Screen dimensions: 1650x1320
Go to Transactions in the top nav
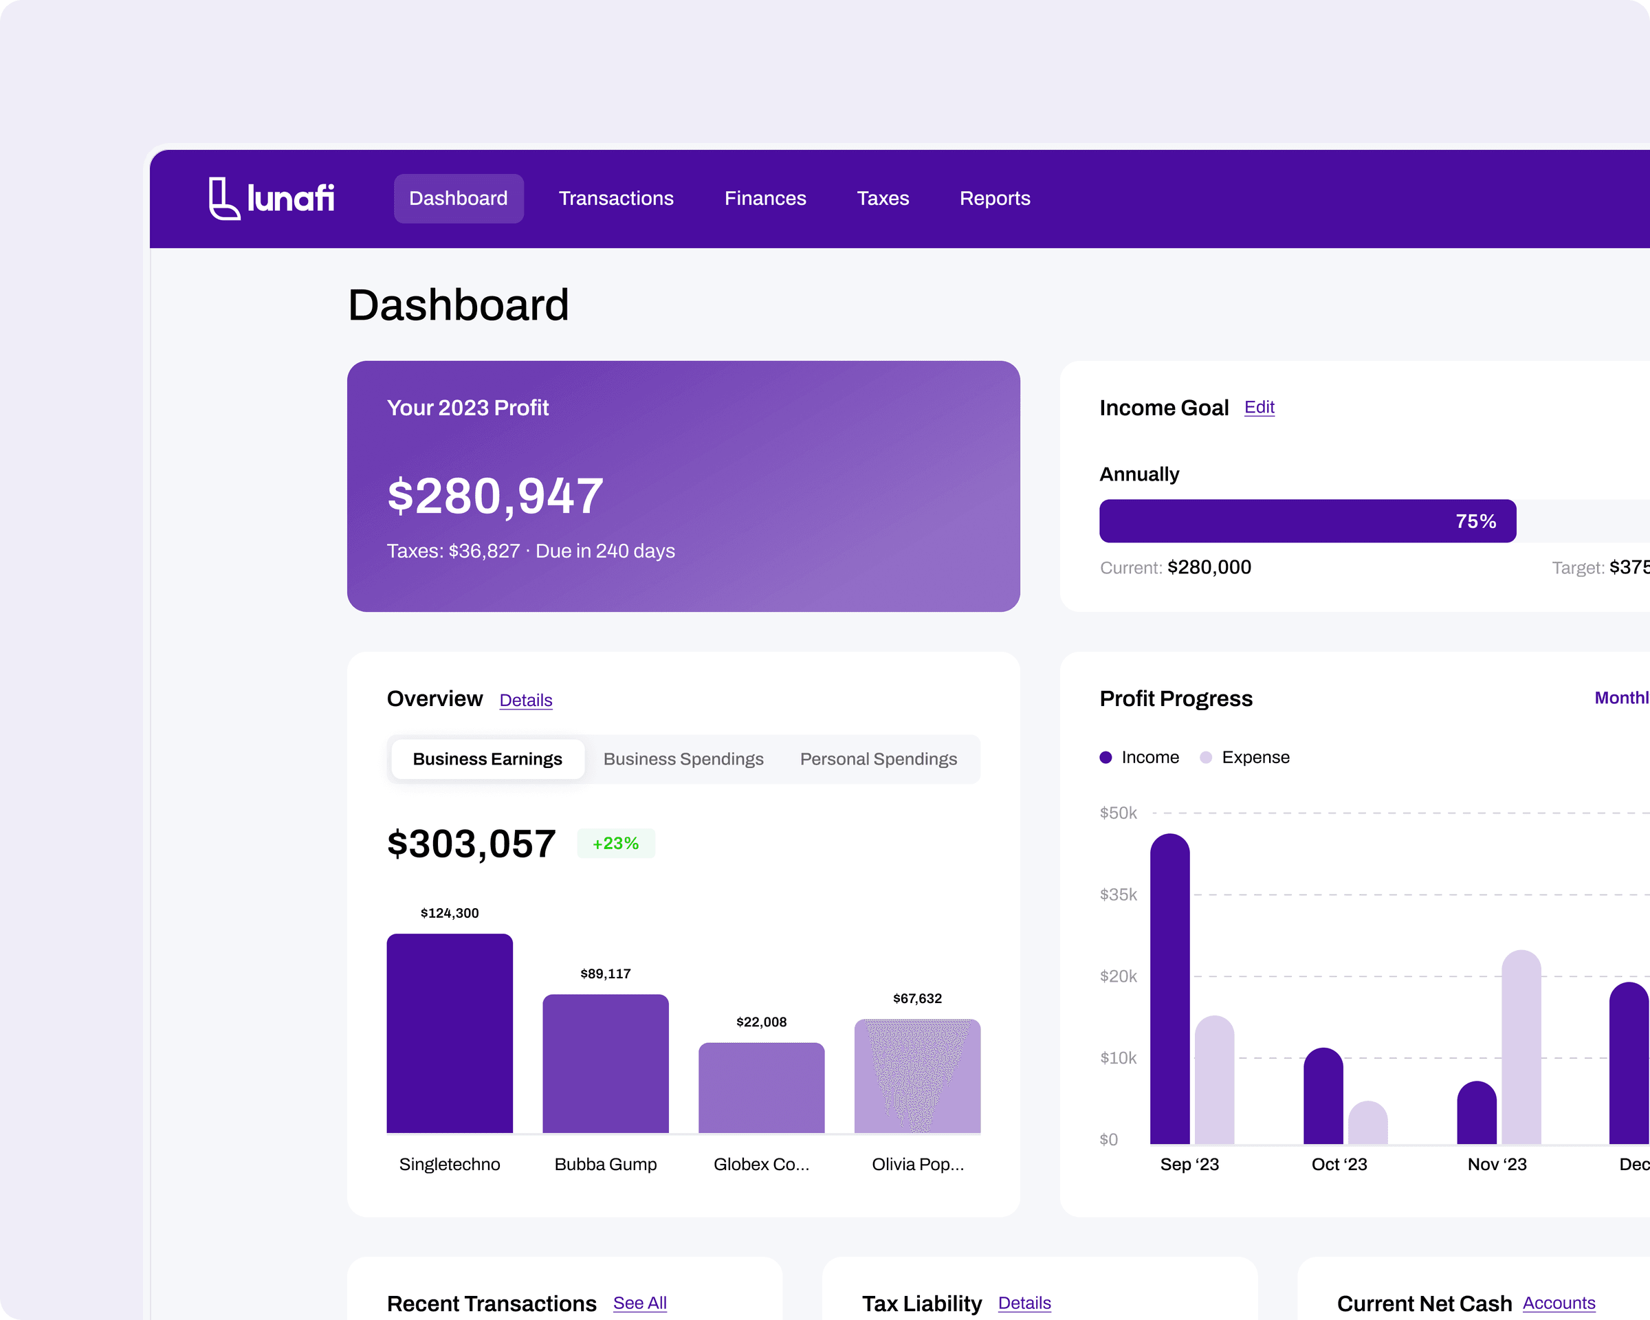[616, 198]
